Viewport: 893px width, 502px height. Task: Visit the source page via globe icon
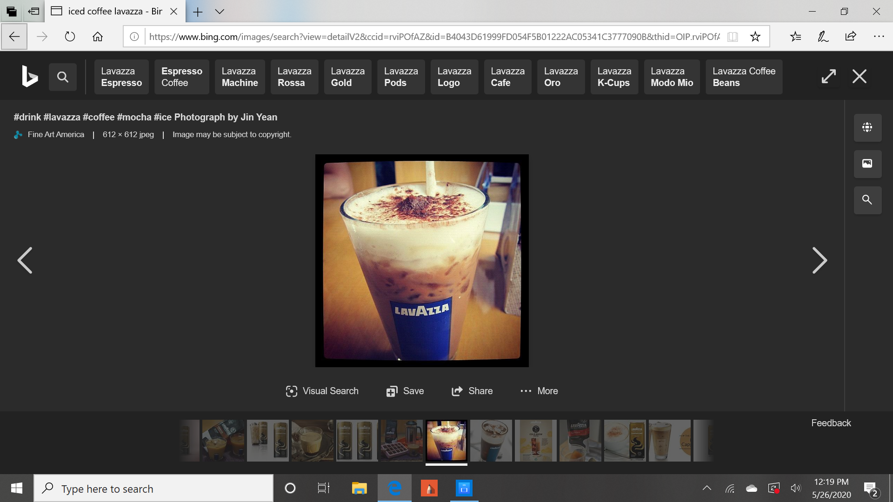867,128
